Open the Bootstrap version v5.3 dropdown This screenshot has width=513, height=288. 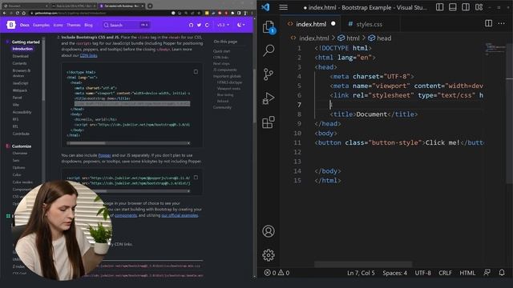click(x=223, y=25)
